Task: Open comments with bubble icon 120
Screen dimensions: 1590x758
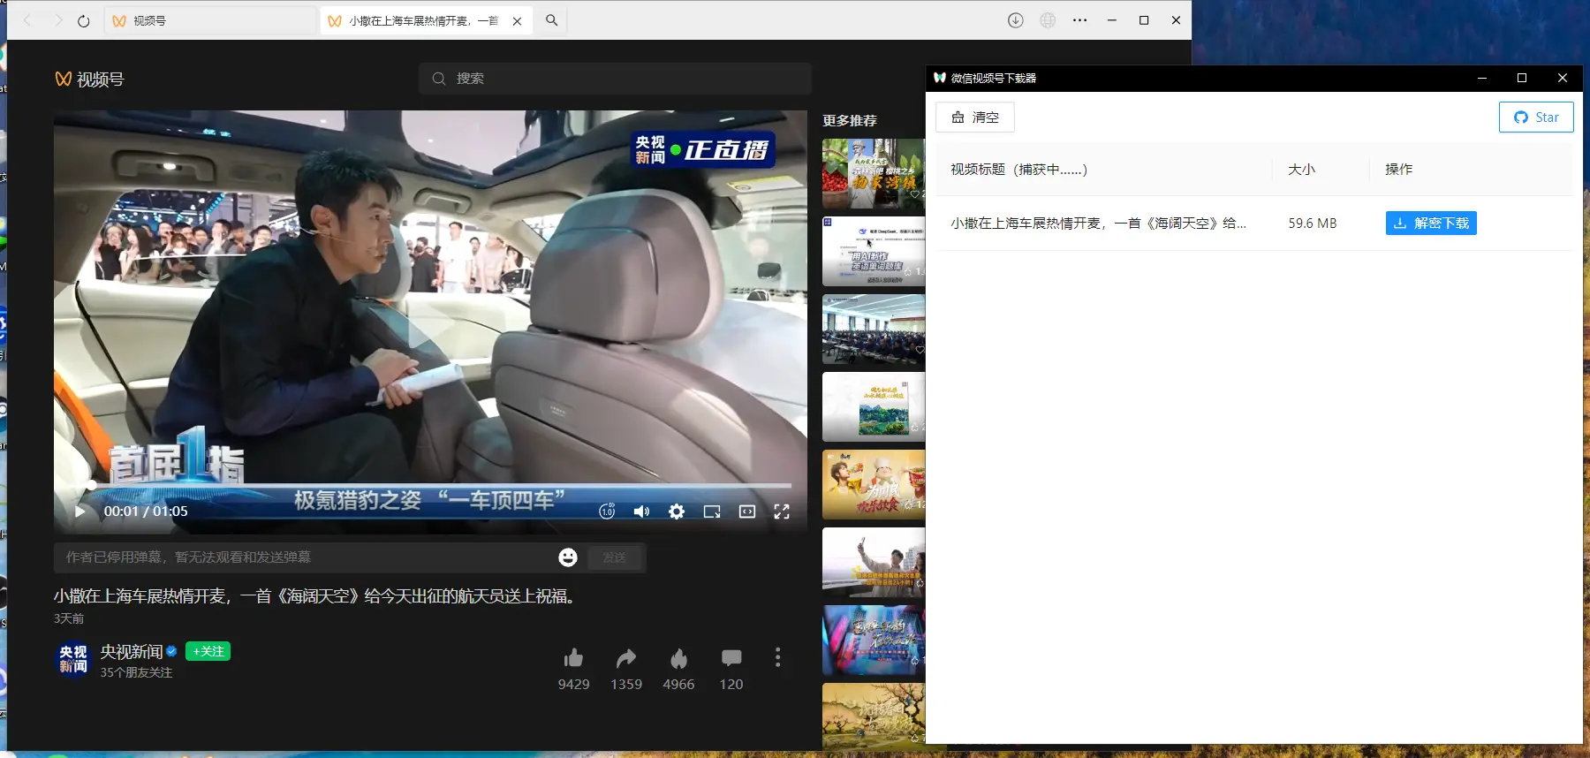Action: click(x=731, y=658)
